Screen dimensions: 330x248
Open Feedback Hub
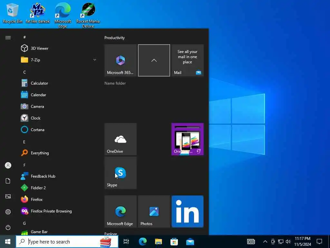click(59, 176)
